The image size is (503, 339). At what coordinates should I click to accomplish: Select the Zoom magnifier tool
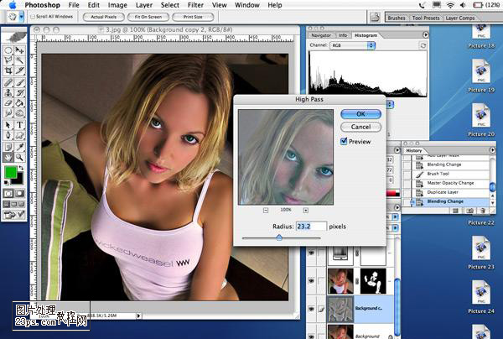(20, 157)
